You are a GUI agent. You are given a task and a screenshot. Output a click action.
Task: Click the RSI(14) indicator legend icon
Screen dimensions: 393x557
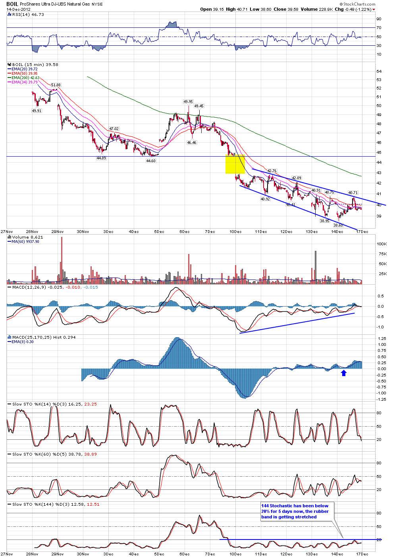coord(10,14)
